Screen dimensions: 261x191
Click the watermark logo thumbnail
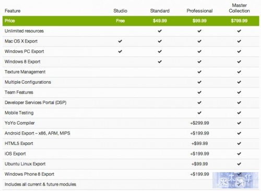coord(235,180)
